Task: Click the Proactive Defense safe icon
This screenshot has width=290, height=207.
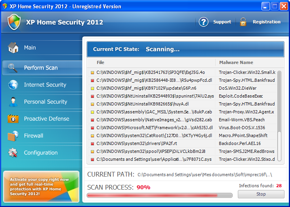Action: point(13,119)
